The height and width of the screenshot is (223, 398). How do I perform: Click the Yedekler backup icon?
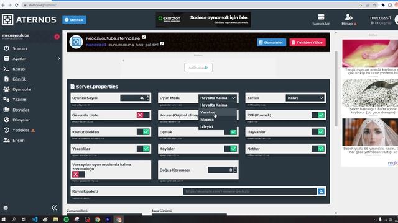tap(6, 130)
